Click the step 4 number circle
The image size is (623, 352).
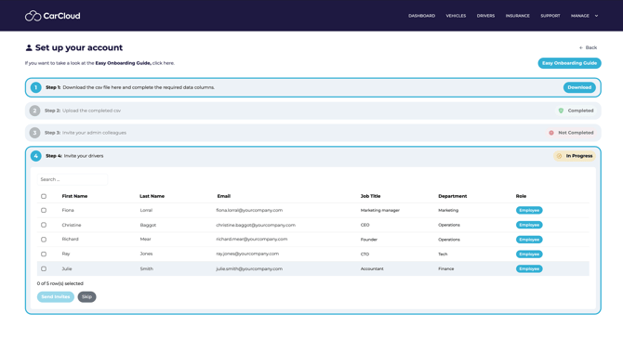click(x=35, y=156)
